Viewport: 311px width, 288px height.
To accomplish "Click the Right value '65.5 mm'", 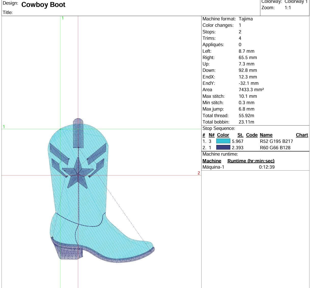I will tap(248, 58).
